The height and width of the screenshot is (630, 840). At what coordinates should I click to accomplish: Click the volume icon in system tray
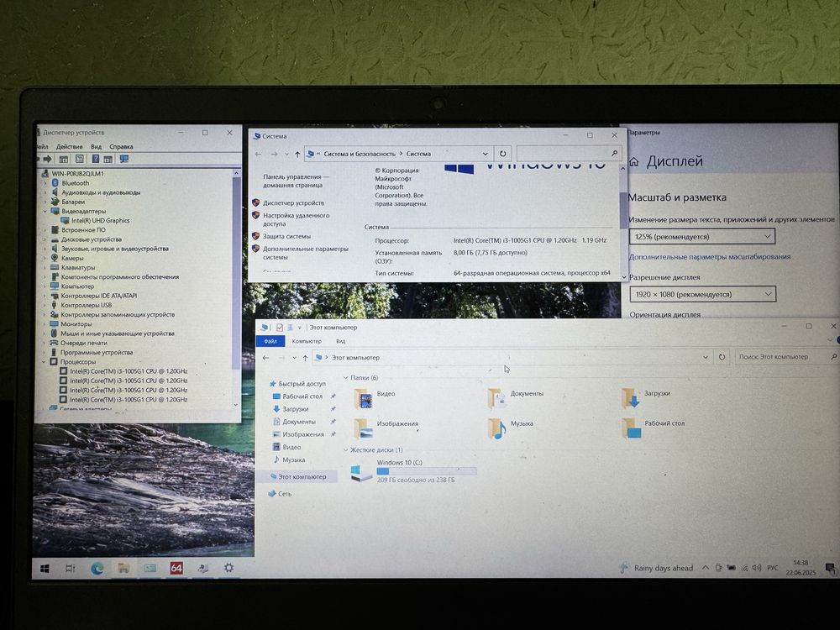(x=757, y=568)
